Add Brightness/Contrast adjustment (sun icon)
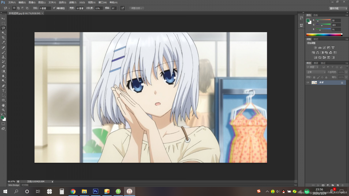349x196 pixels. click(x=315, y=48)
